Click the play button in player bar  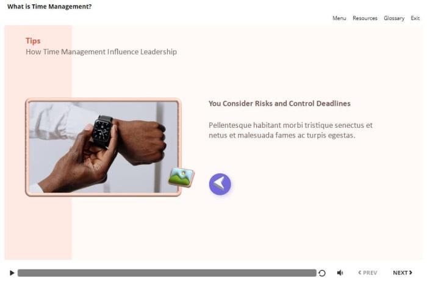coord(12,273)
